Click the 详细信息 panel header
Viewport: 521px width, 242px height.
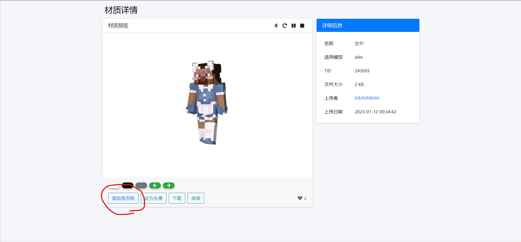[x=368, y=25]
